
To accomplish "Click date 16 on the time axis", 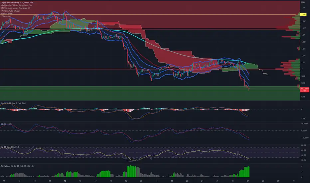I will [80, 181].
